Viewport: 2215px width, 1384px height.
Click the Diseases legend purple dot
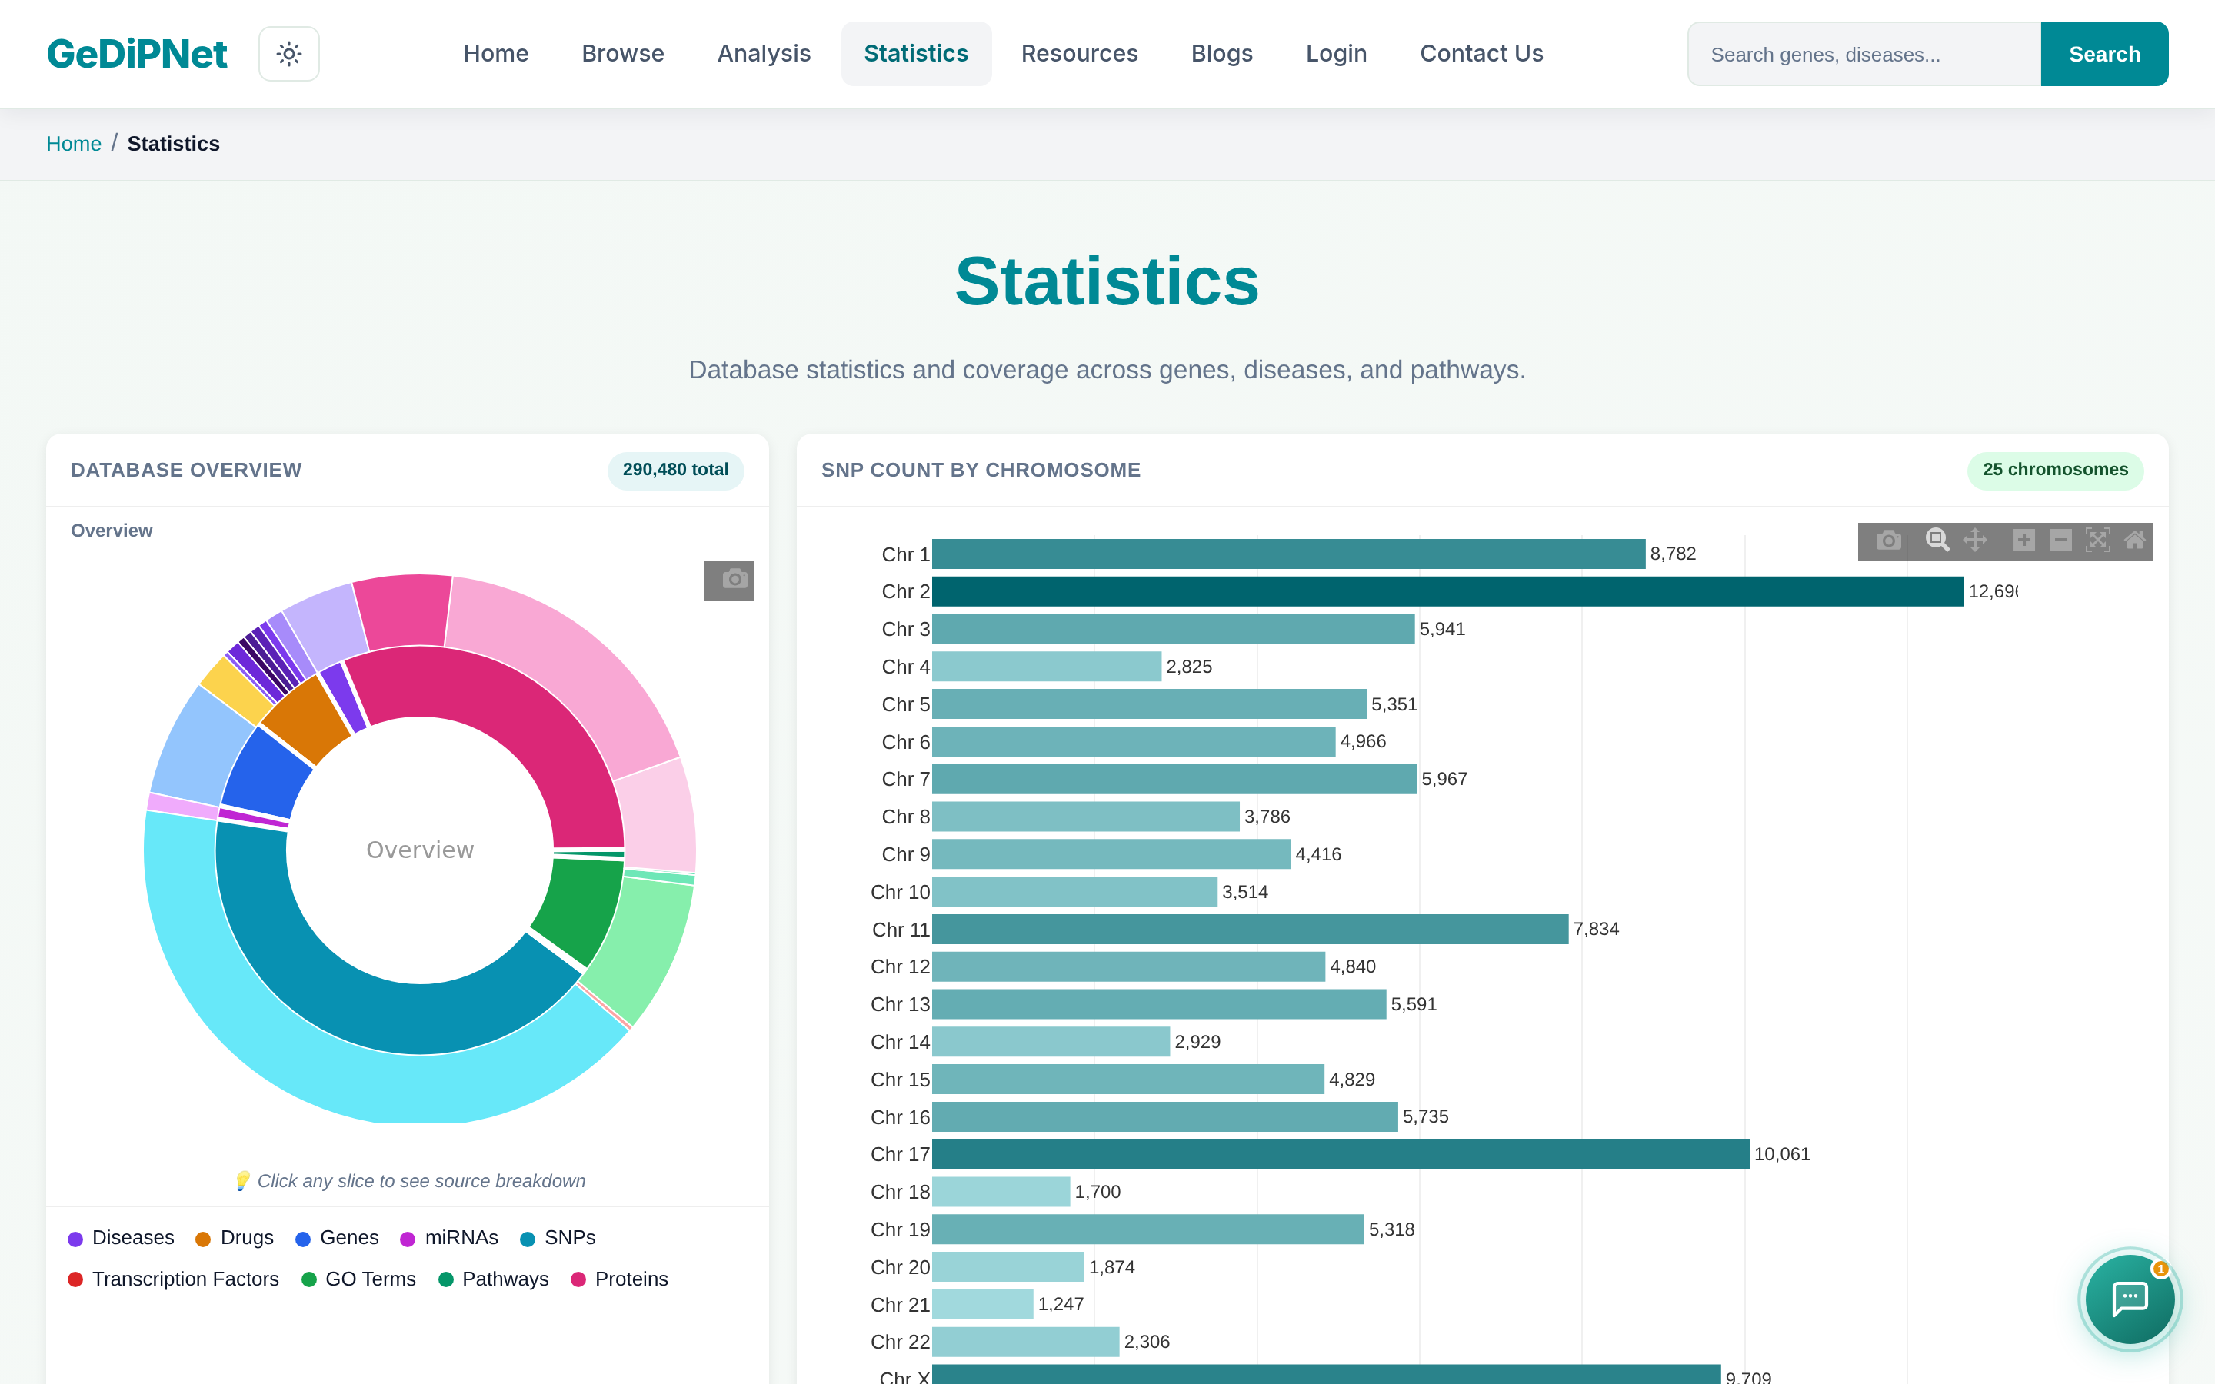(75, 1239)
